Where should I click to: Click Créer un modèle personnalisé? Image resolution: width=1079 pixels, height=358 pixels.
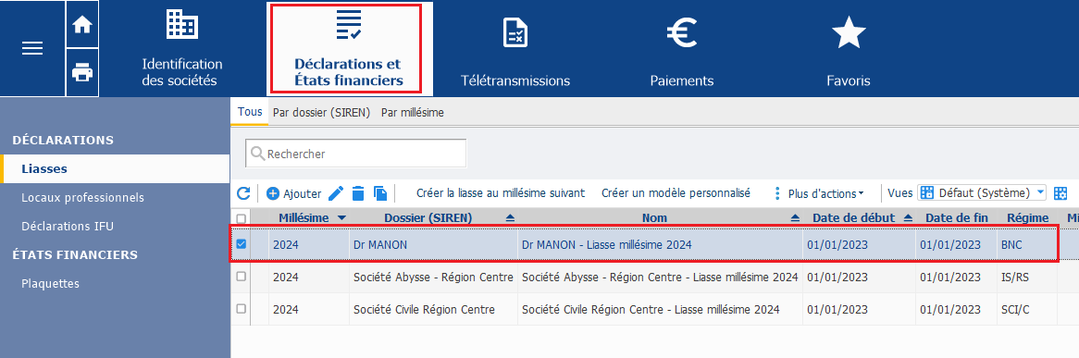point(676,192)
